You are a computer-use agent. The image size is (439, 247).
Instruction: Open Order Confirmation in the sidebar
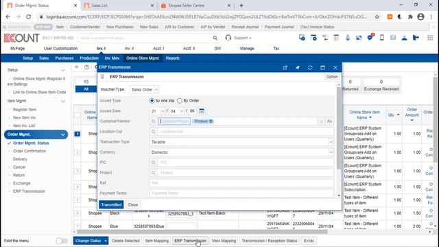point(29,151)
